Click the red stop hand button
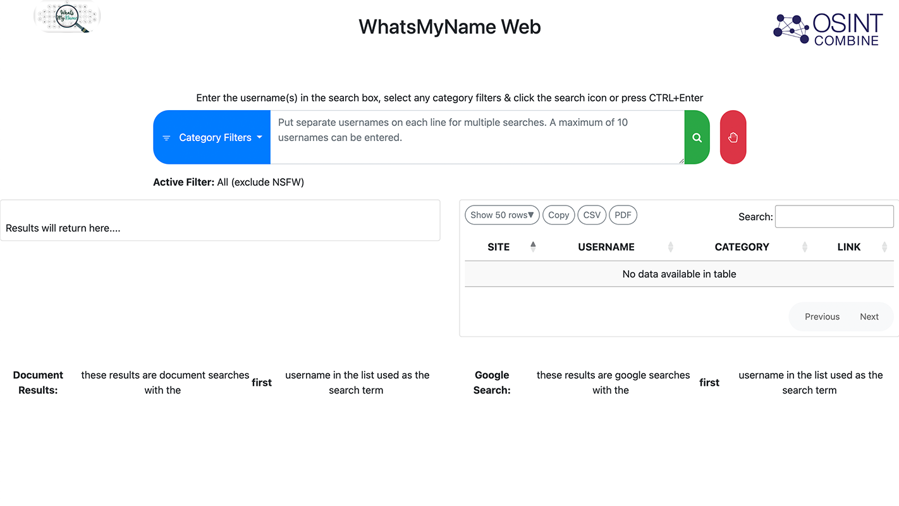Screen dimensions: 899x506 pyautogui.click(x=733, y=137)
